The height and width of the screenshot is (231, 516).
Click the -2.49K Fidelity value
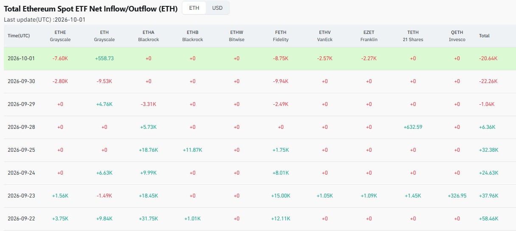click(x=281, y=104)
